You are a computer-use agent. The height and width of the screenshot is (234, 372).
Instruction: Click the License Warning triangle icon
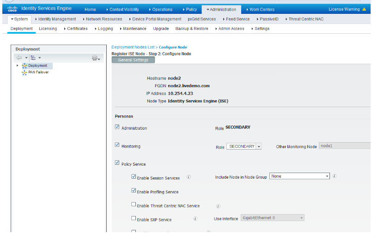pos(364,9)
